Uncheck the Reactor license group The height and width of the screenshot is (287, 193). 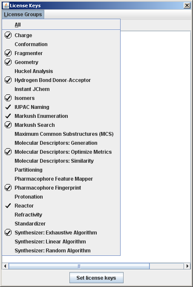[61, 206]
